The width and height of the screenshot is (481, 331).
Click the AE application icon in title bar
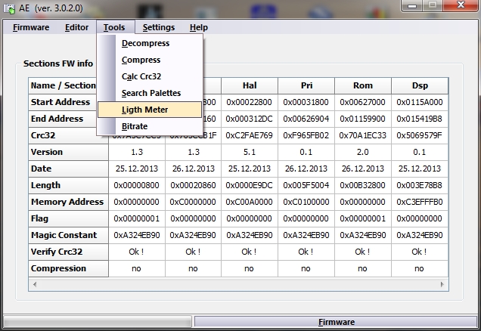(x=9, y=8)
